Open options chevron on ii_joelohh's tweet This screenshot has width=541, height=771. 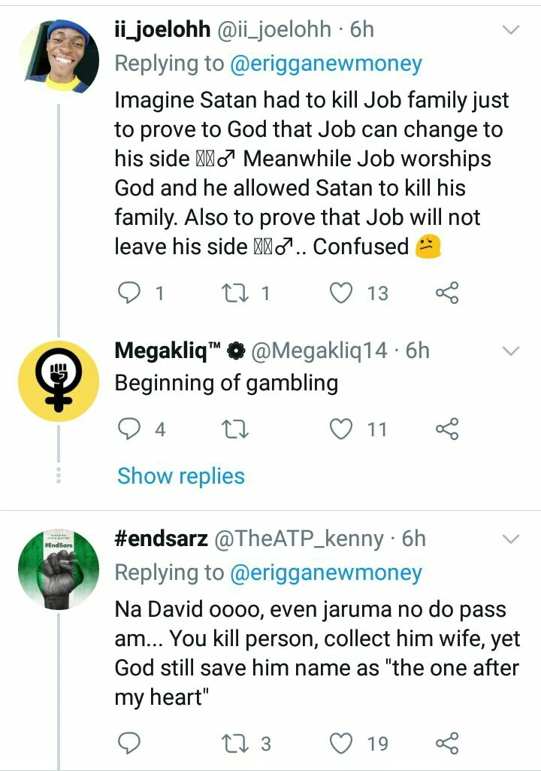511,30
